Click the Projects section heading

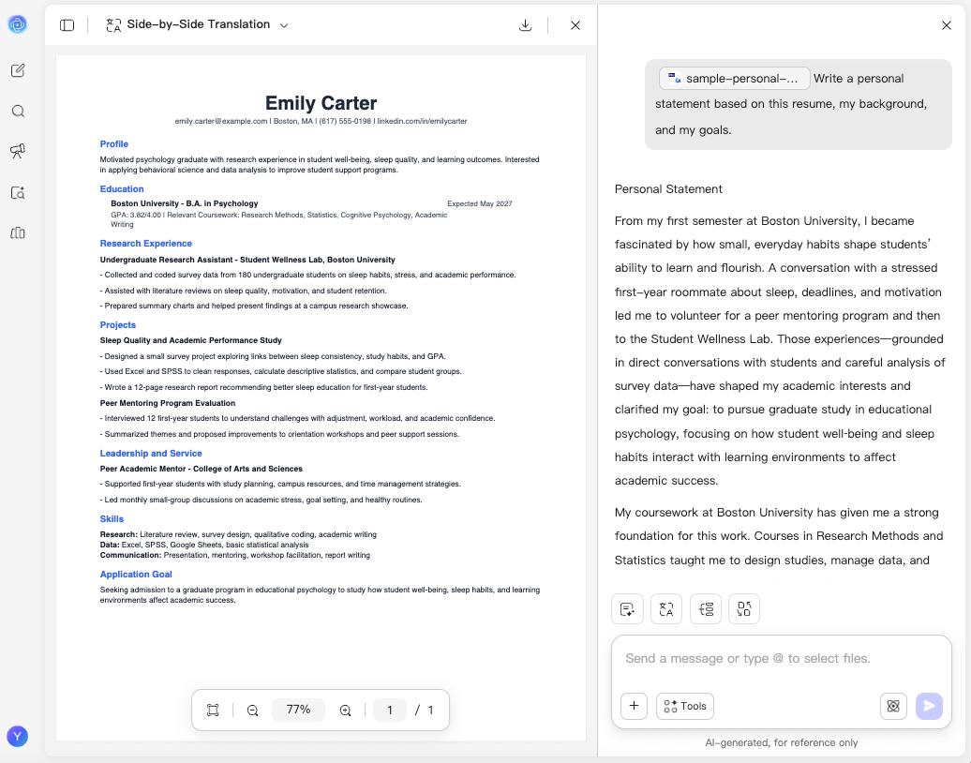[118, 324]
